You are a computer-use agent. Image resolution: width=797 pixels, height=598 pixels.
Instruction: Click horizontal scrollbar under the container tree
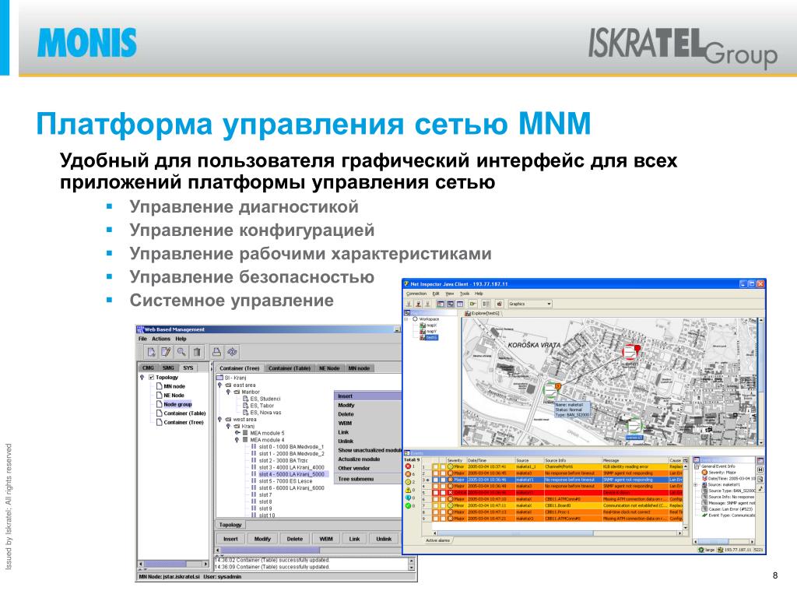click(308, 551)
